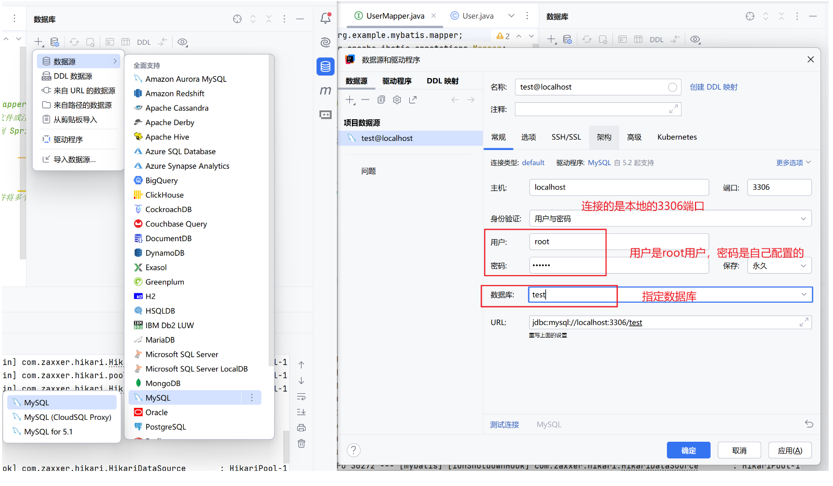The height and width of the screenshot is (486, 833).
Task: Open the Maven tool window icon
Action: pyautogui.click(x=325, y=91)
